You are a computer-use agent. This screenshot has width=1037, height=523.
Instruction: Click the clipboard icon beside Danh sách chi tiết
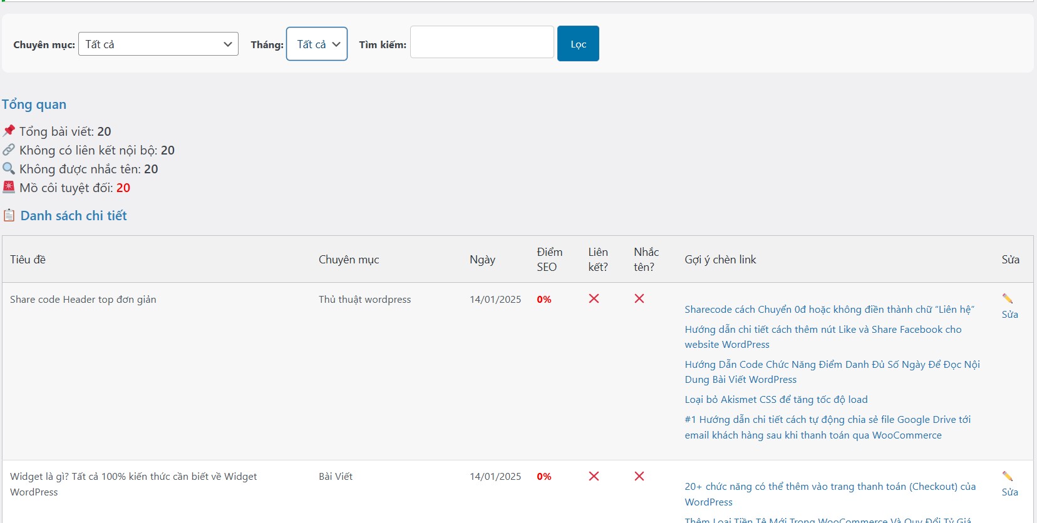[9, 215]
